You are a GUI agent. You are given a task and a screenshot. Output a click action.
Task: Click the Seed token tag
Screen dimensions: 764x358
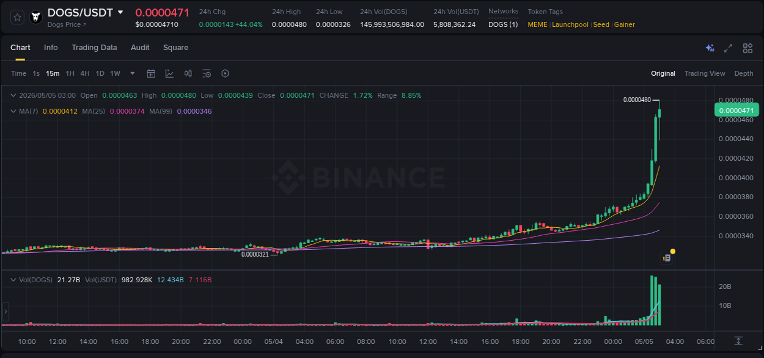tap(601, 24)
